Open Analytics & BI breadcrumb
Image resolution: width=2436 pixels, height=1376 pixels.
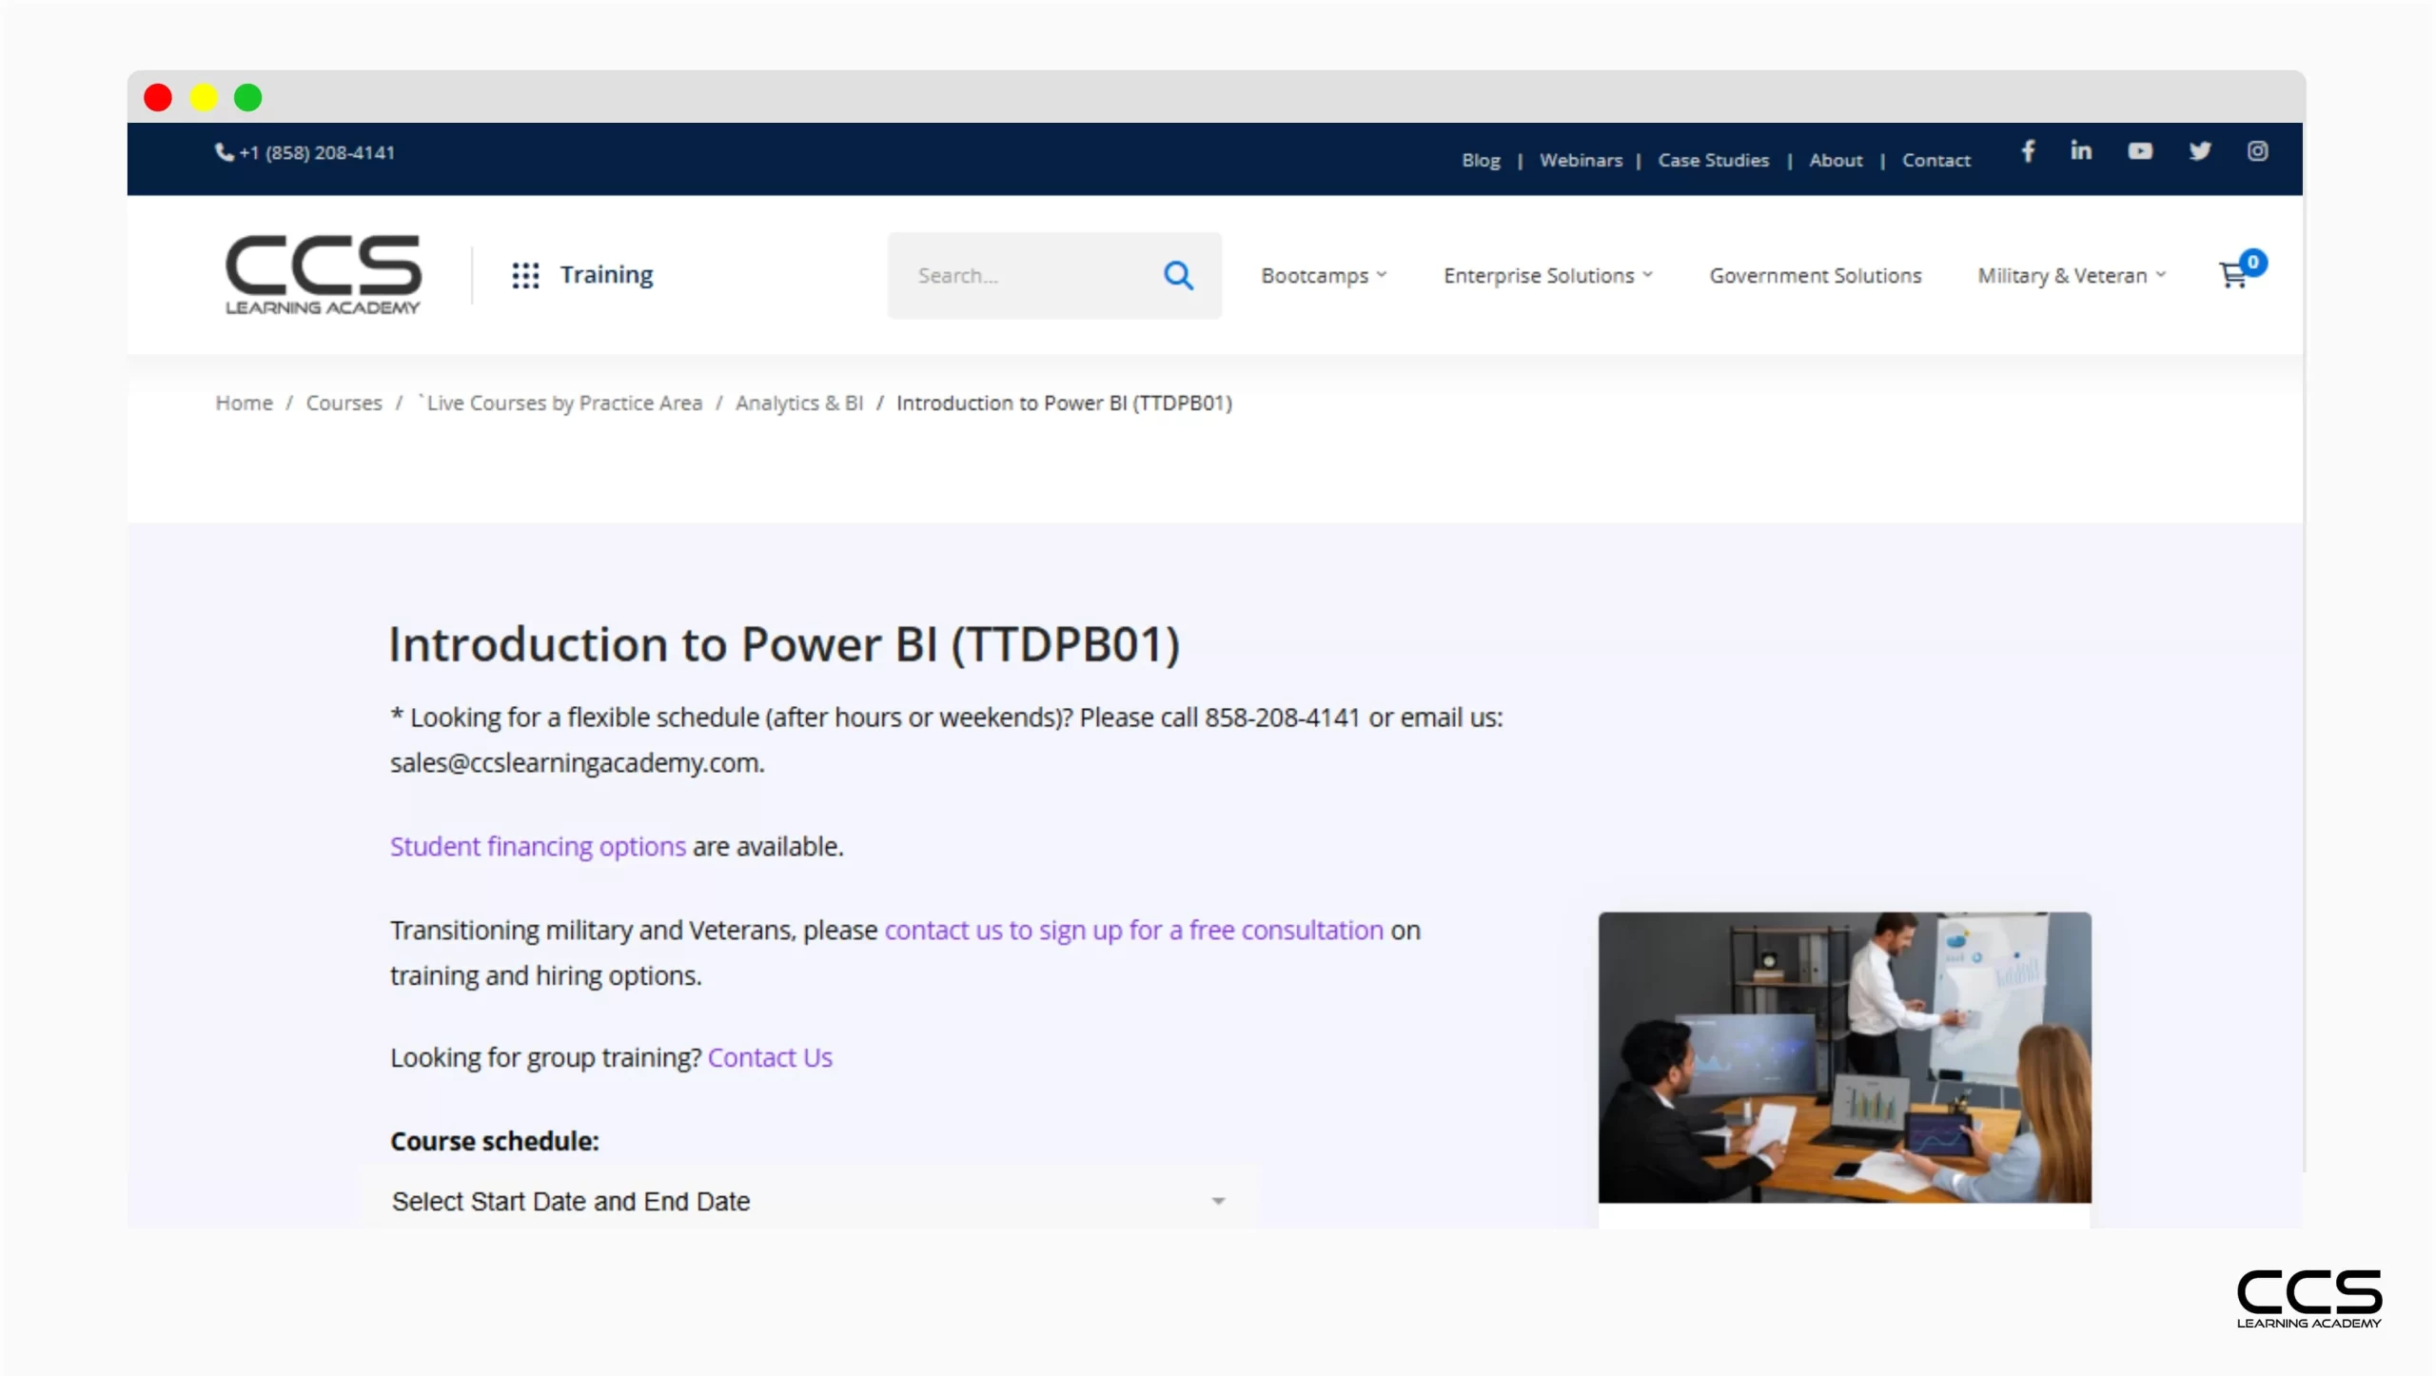[798, 403]
